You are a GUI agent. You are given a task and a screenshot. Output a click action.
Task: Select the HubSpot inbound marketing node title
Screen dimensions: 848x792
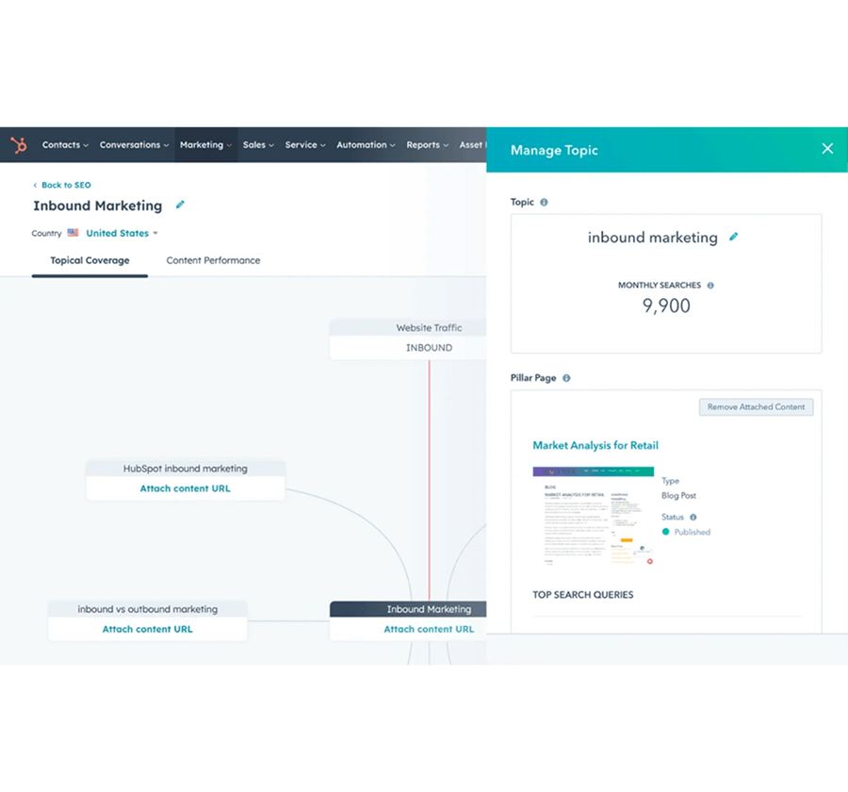[x=185, y=469]
